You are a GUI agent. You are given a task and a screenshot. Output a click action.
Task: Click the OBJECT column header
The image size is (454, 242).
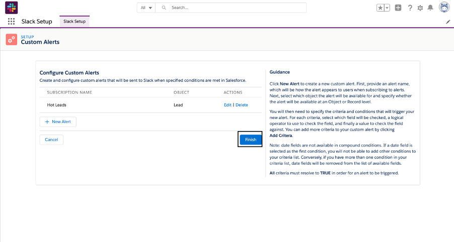click(182, 92)
